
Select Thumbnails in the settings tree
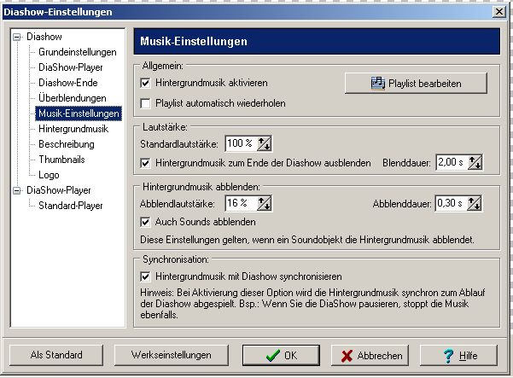(x=61, y=160)
